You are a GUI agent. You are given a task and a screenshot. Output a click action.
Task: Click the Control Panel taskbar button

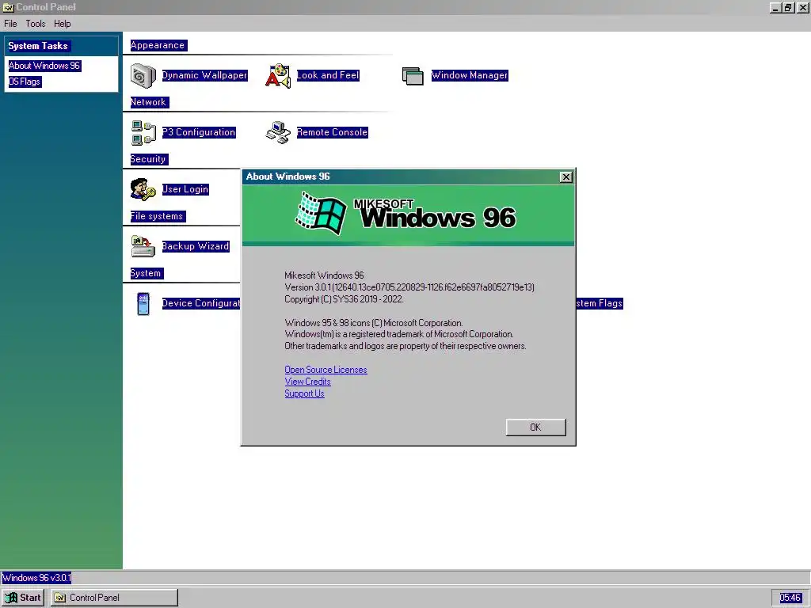[x=114, y=598]
